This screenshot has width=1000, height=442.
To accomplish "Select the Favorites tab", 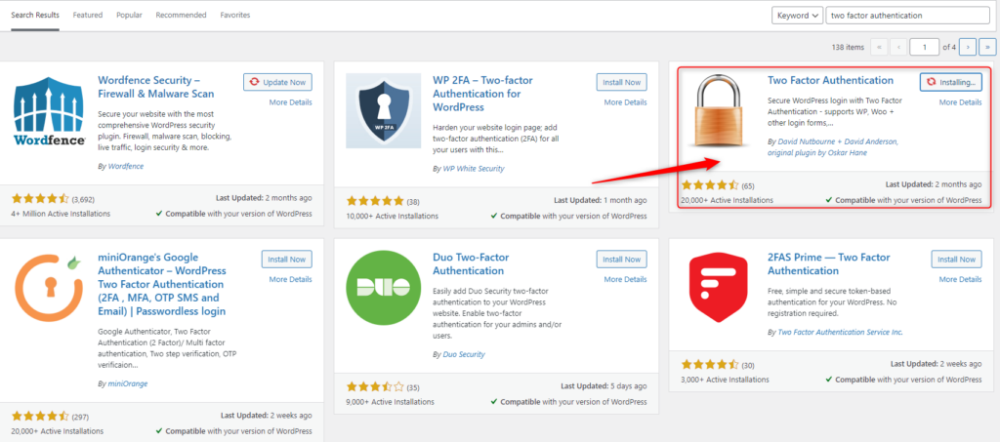I will pos(234,15).
